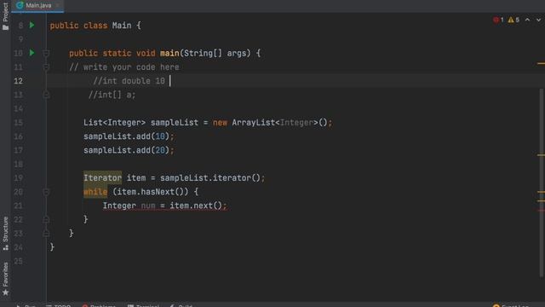Click the editor vertical scrollbar
545x307 pixels.
pos(542,182)
